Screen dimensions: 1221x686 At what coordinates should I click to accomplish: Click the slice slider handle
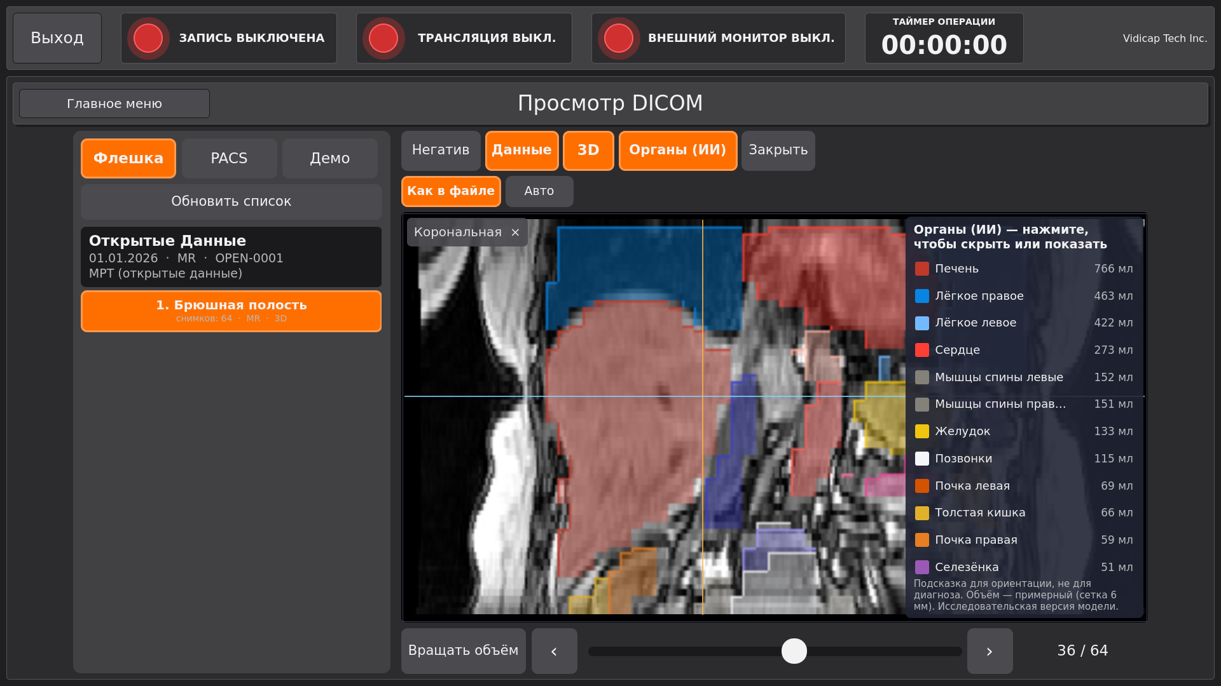(x=794, y=651)
